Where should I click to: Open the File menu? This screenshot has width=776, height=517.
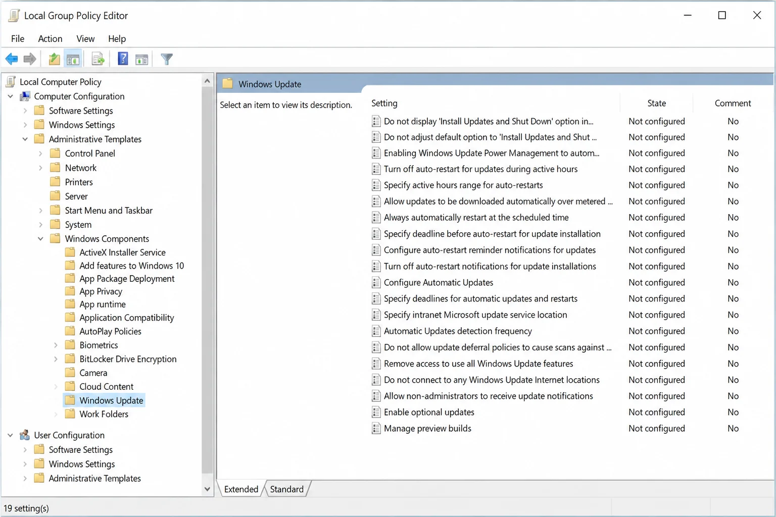click(18, 38)
